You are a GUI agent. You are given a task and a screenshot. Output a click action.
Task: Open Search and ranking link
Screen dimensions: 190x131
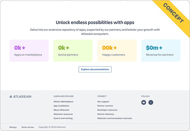click(63, 118)
